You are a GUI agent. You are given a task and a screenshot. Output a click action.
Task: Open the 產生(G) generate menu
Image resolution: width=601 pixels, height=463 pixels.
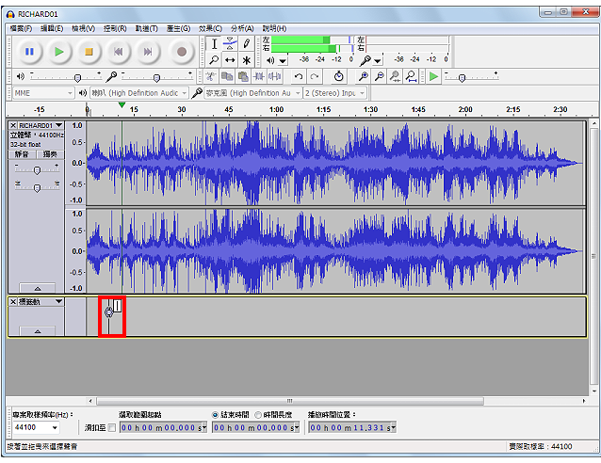pyautogui.click(x=178, y=28)
